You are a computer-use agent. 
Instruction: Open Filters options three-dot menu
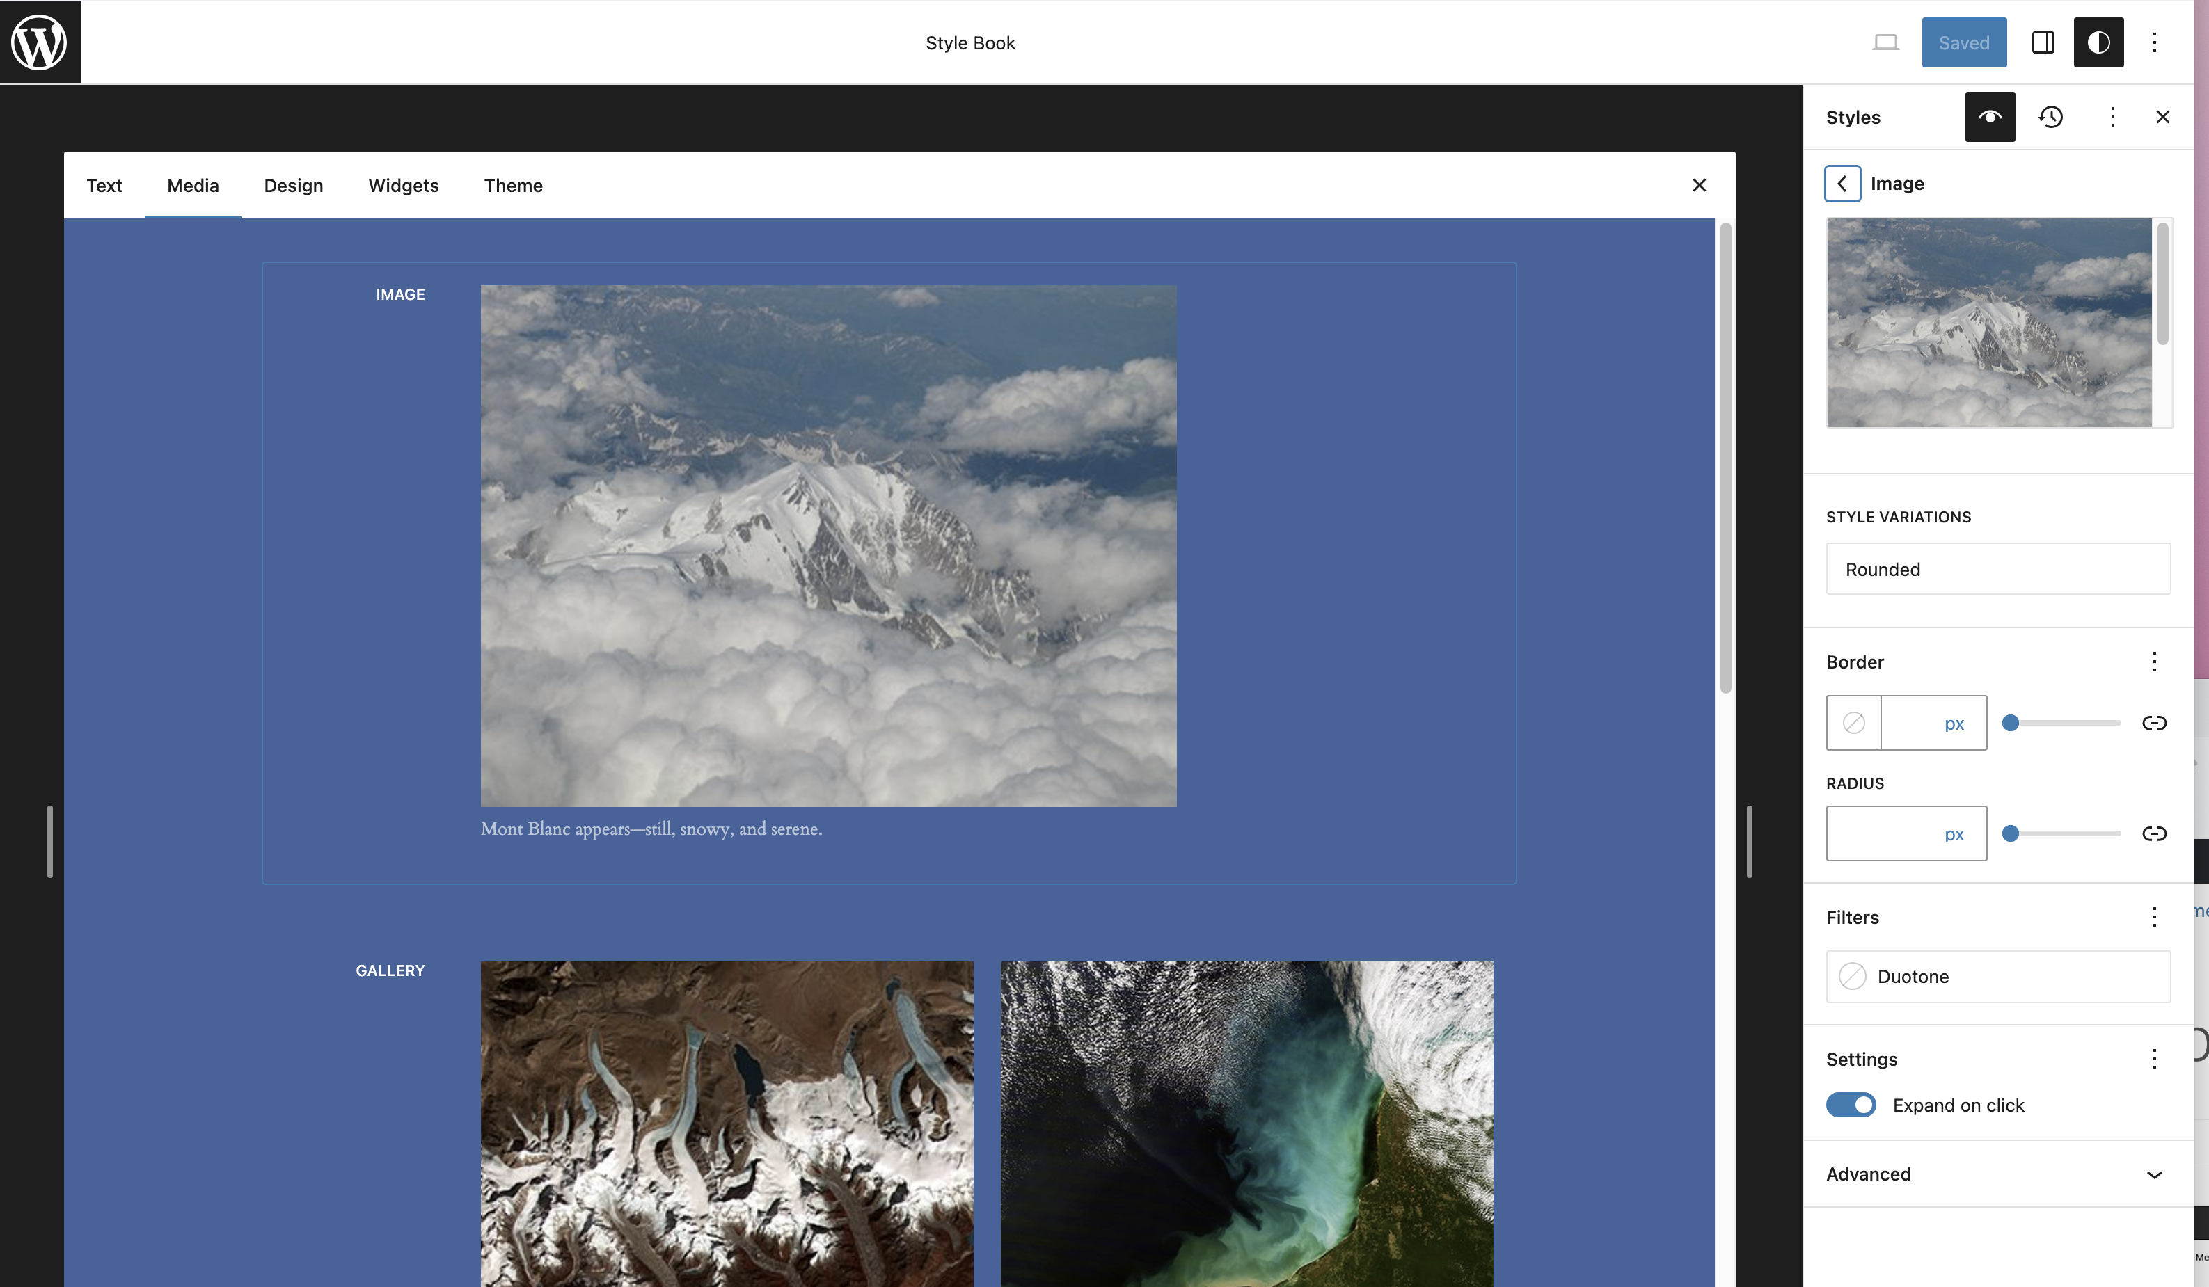2154,918
